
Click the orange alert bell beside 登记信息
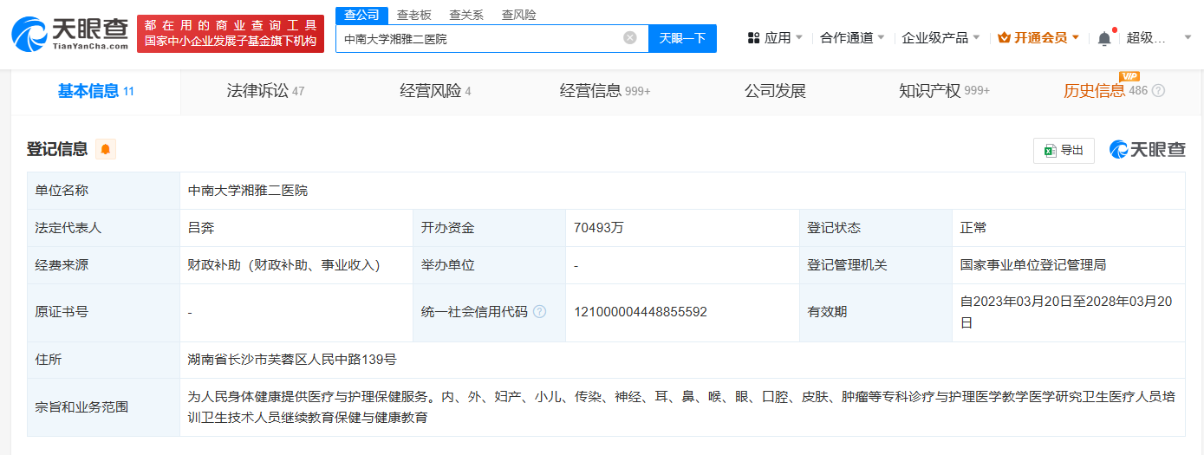106,149
